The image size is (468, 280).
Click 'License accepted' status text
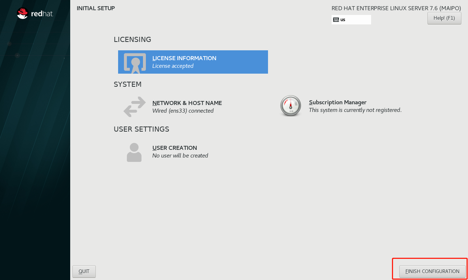[173, 66]
